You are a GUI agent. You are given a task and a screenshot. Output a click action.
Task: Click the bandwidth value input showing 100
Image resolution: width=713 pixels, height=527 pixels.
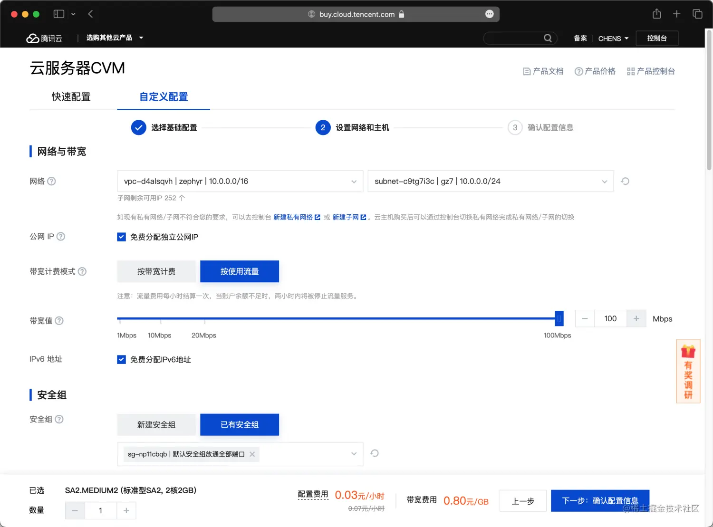[611, 319]
